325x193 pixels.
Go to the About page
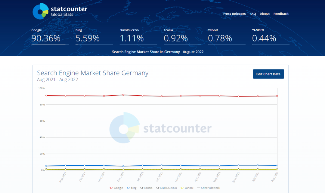point(265,14)
